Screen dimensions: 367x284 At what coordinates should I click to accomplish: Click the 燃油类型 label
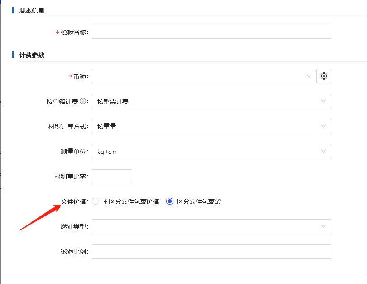[74, 227]
